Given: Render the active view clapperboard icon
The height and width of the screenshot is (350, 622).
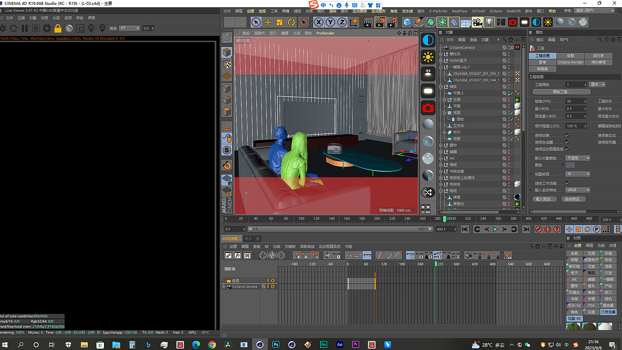Looking at the screenshot, I should 368,22.
